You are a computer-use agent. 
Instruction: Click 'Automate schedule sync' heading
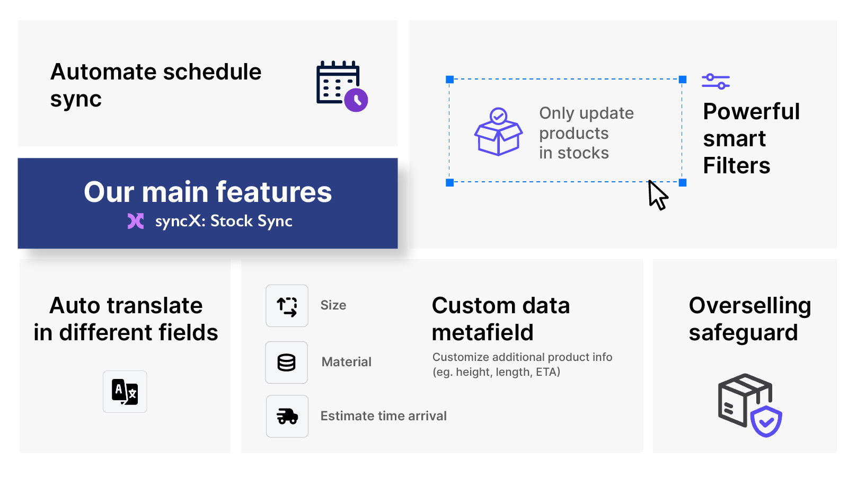pos(156,85)
